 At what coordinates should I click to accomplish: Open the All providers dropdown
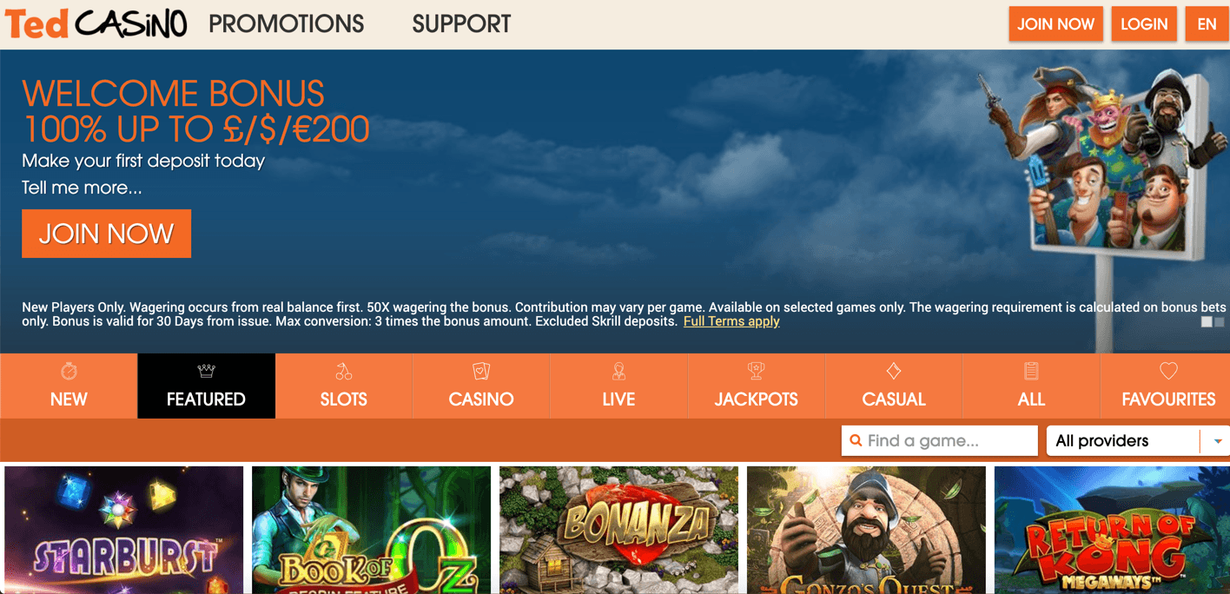coord(1138,441)
